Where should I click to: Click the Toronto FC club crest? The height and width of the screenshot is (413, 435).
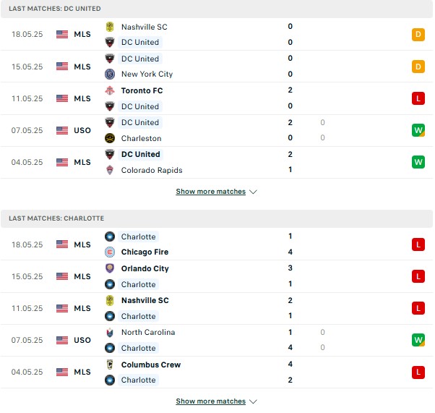pos(110,90)
